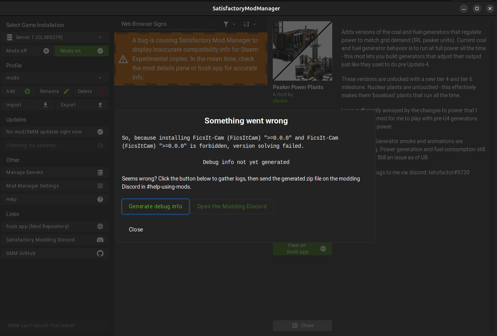Viewport: 497px width, 336px height.
Task: Click the Discord logo icon in Links
Action: (100, 240)
